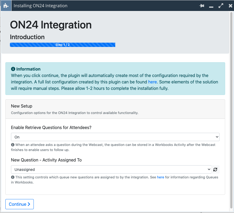Image resolution: width=234 pixels, height=213 pixels.
Task: Click the refresh icon beside the Unassigned dropdown
Action: point(215,170)
